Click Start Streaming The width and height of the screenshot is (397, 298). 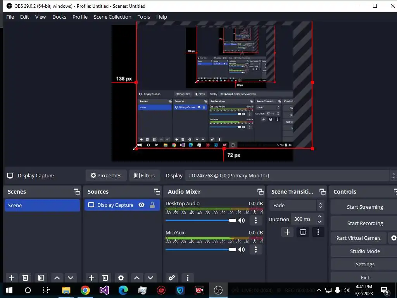364,207
